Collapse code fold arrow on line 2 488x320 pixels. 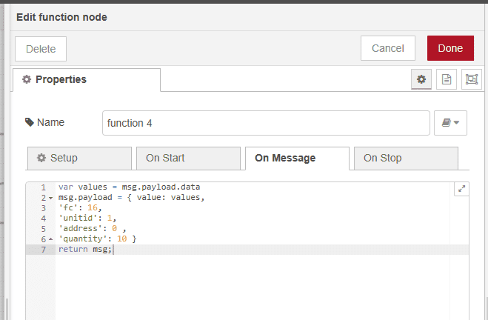click(51, 198)
